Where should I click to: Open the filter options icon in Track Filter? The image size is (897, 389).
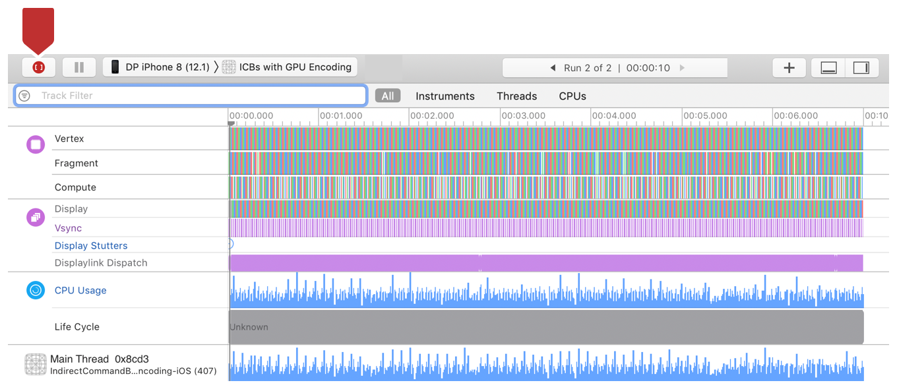[x=24, y=96]
